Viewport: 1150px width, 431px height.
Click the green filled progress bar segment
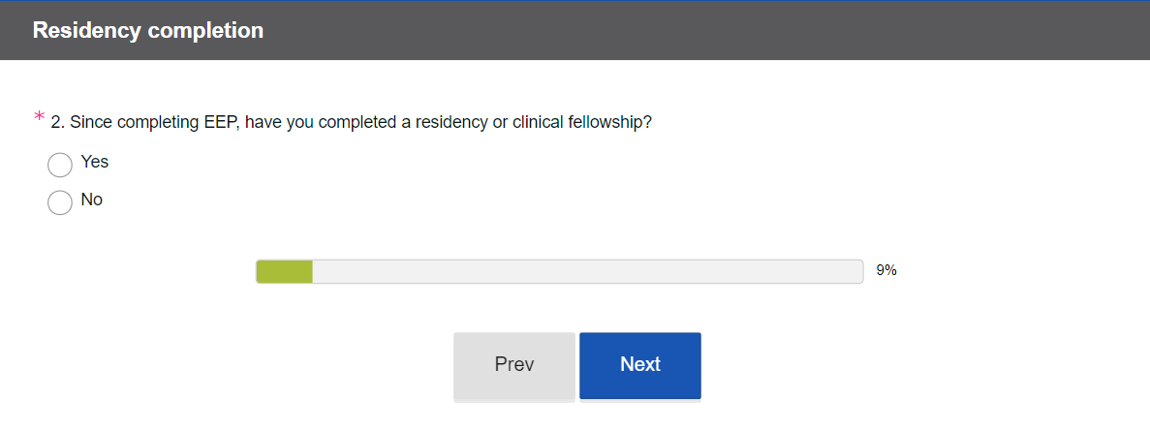tap(284, 271)
